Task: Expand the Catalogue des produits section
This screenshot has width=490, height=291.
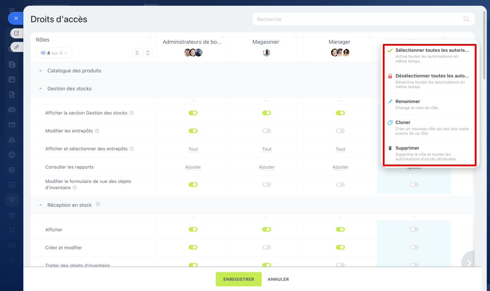Action: pyautogui.click(x=41, y=71)
